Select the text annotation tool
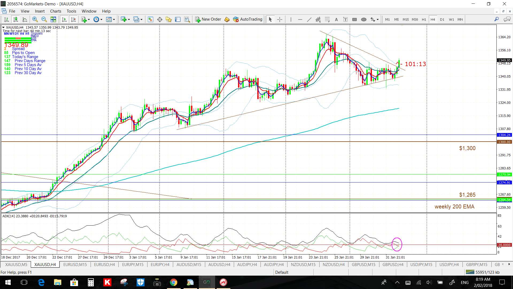The height and width of the screenshot is (289, 513). coord(336,19)
